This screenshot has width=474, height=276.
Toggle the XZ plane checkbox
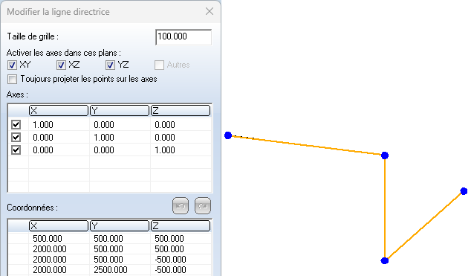(61, 65)
